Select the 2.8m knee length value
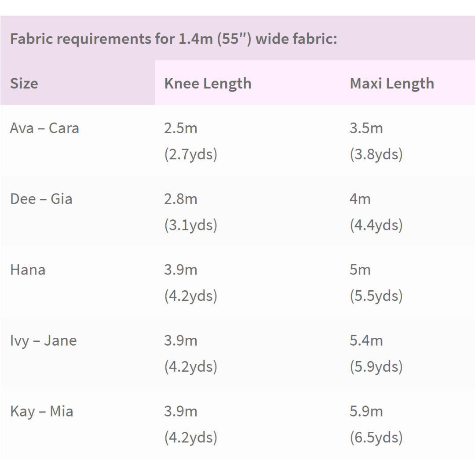475x475 pixels. tap(181, 199)
